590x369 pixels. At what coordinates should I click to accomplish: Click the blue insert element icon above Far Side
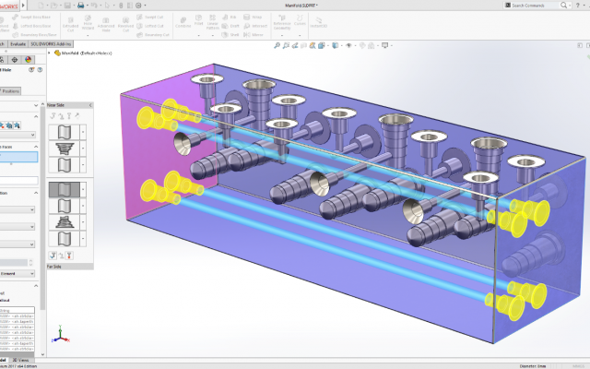pos(53,256)
